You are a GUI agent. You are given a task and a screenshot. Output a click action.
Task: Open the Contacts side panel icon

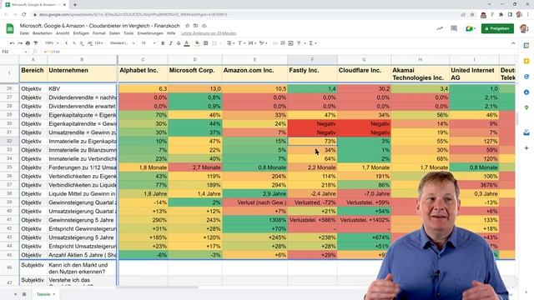pos(526,92)
